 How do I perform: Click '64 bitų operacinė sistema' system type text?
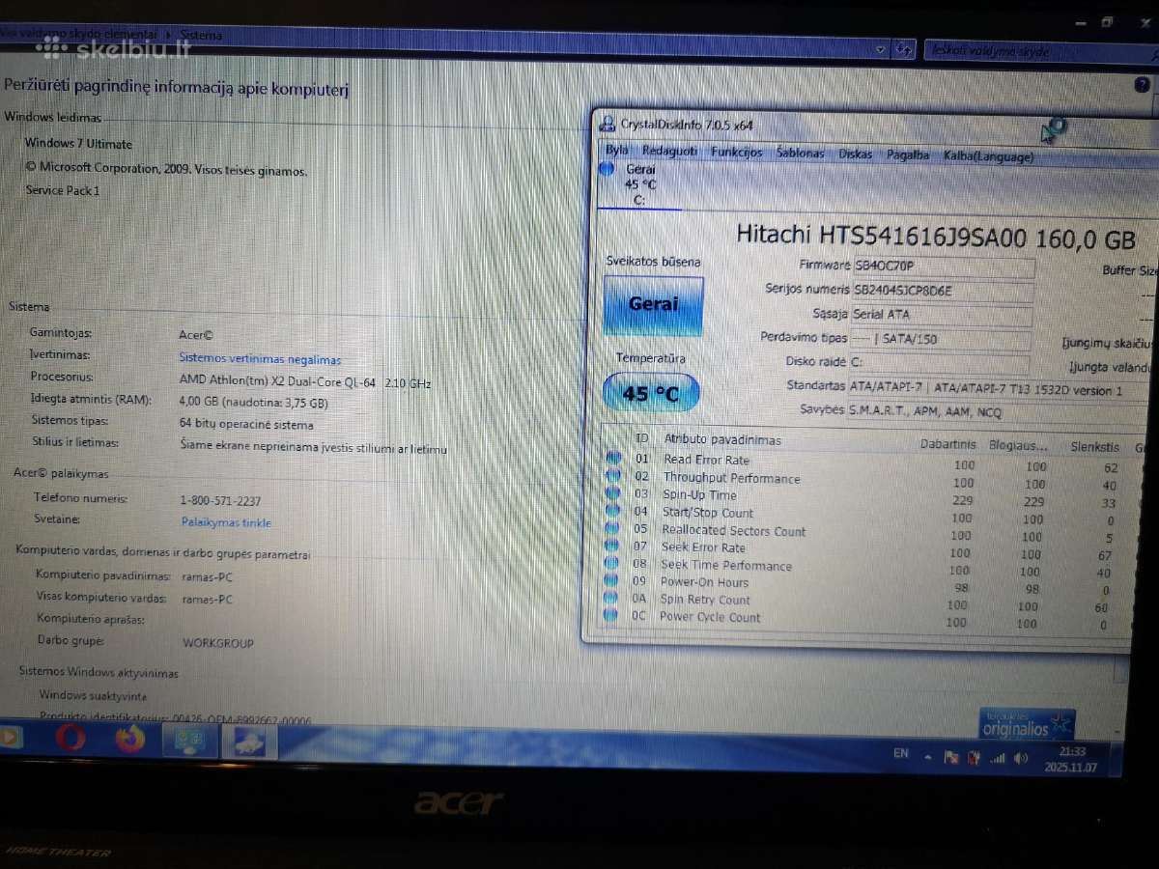(x=246, y=425)
